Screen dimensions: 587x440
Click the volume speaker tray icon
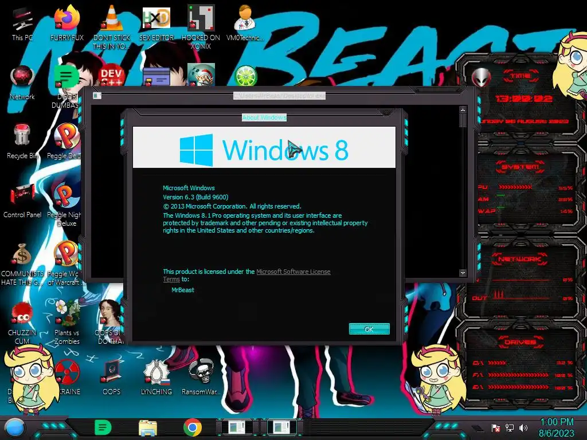pyautogui.click(x=523, y=427)
